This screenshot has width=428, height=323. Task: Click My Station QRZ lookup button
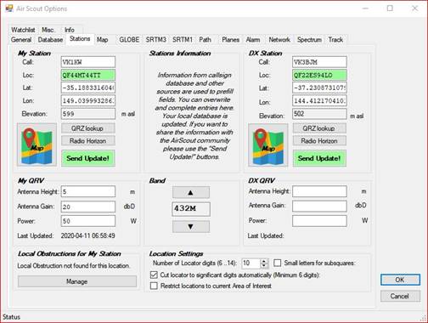point(88,128)
